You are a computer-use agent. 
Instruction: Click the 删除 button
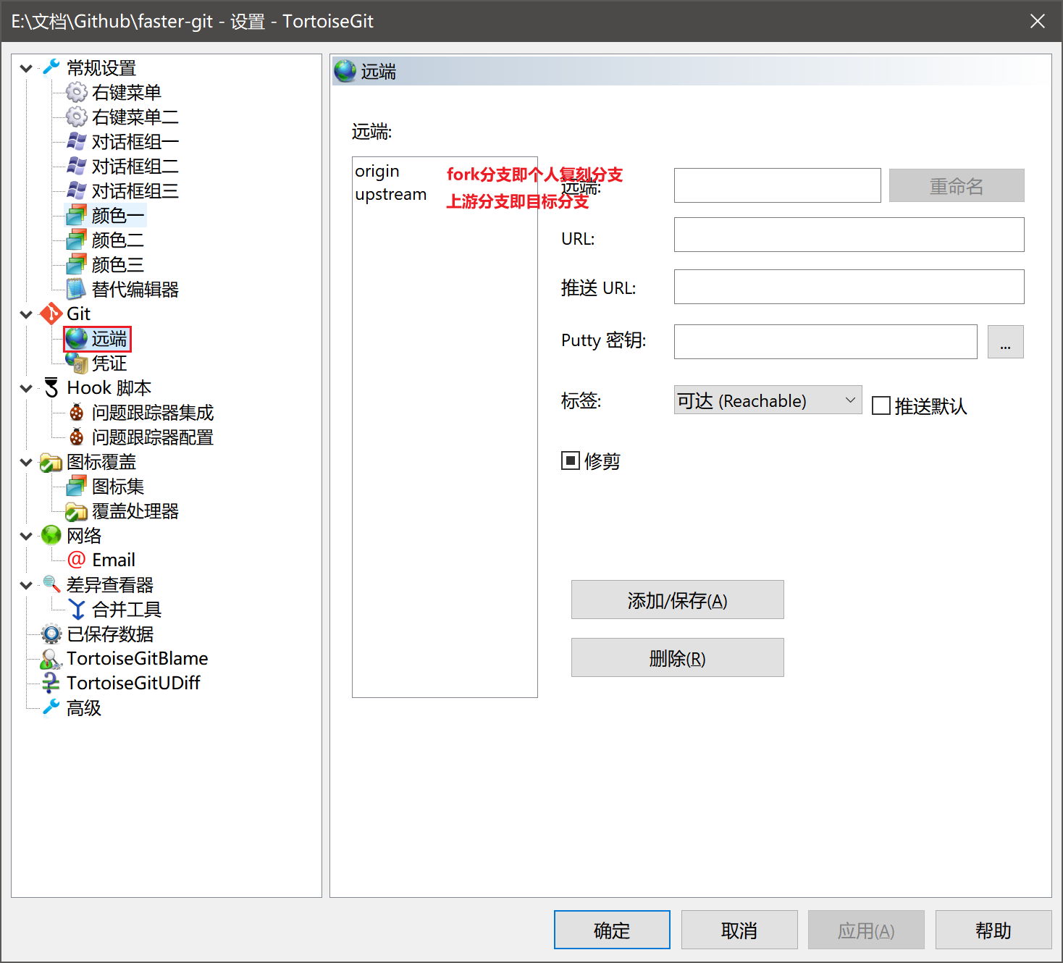click(x=677, y=658)
